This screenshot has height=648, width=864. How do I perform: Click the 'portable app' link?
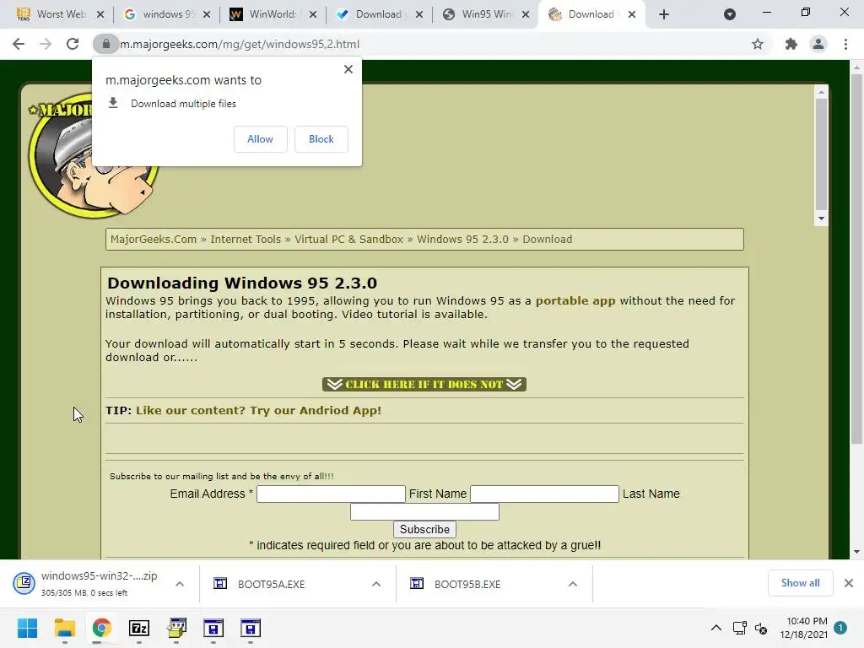[x=575, y=301]
